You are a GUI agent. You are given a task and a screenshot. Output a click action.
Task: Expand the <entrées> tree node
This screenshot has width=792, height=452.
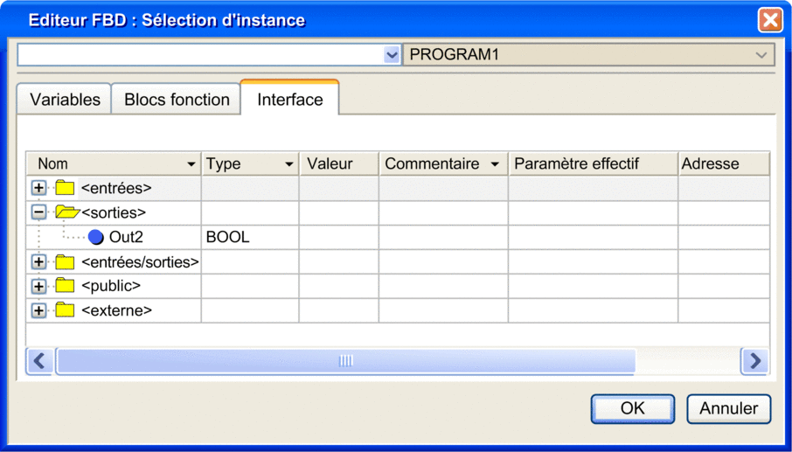click(x=38, y=188)
